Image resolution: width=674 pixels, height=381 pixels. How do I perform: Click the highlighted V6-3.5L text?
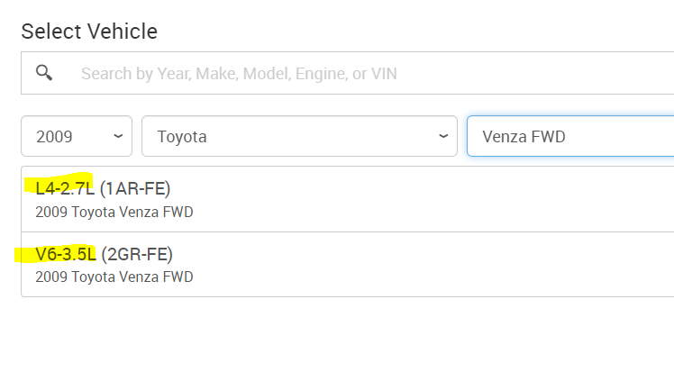point(65,254)
